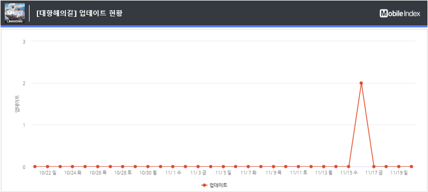Select the data point for 11/9 목
428x192 pixels.
coord(273,166)
